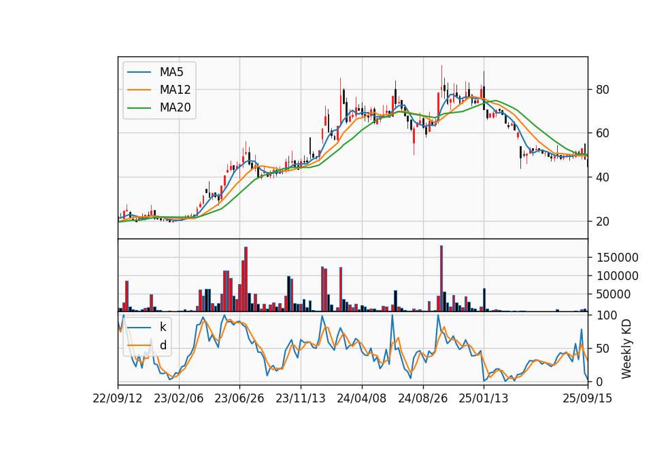Click the 24/08/26 date axis label
653x469 pixels.
[422, 398]
